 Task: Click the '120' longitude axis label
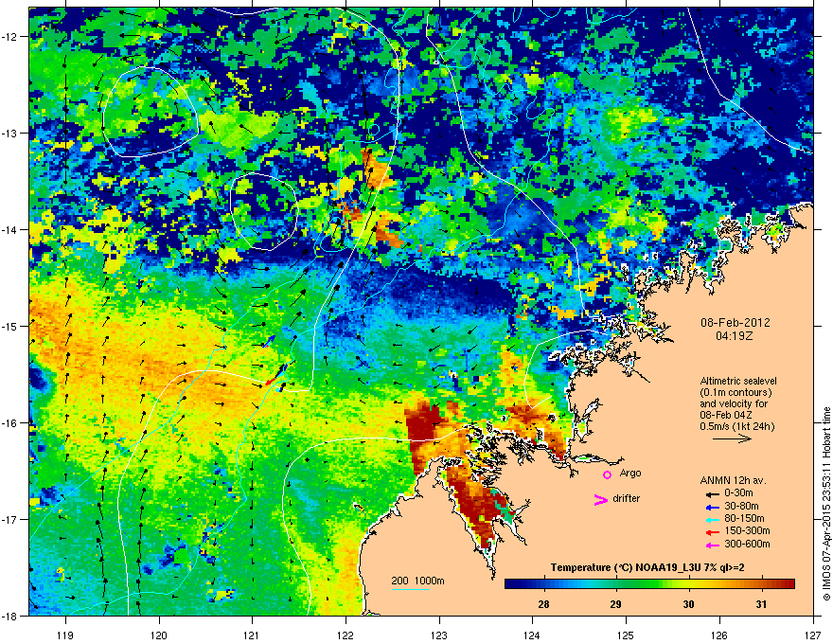point(159,635)
